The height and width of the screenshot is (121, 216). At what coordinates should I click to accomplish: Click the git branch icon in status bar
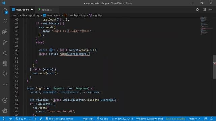(4, 119)
